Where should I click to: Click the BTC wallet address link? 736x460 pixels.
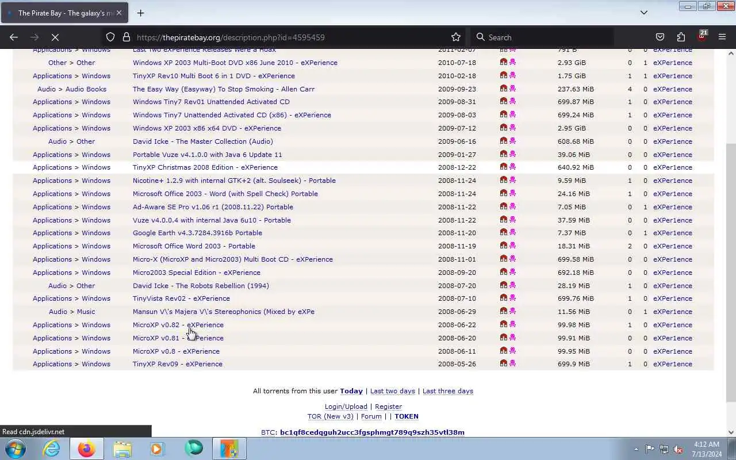pyautogui.click(x=372, y=432)
